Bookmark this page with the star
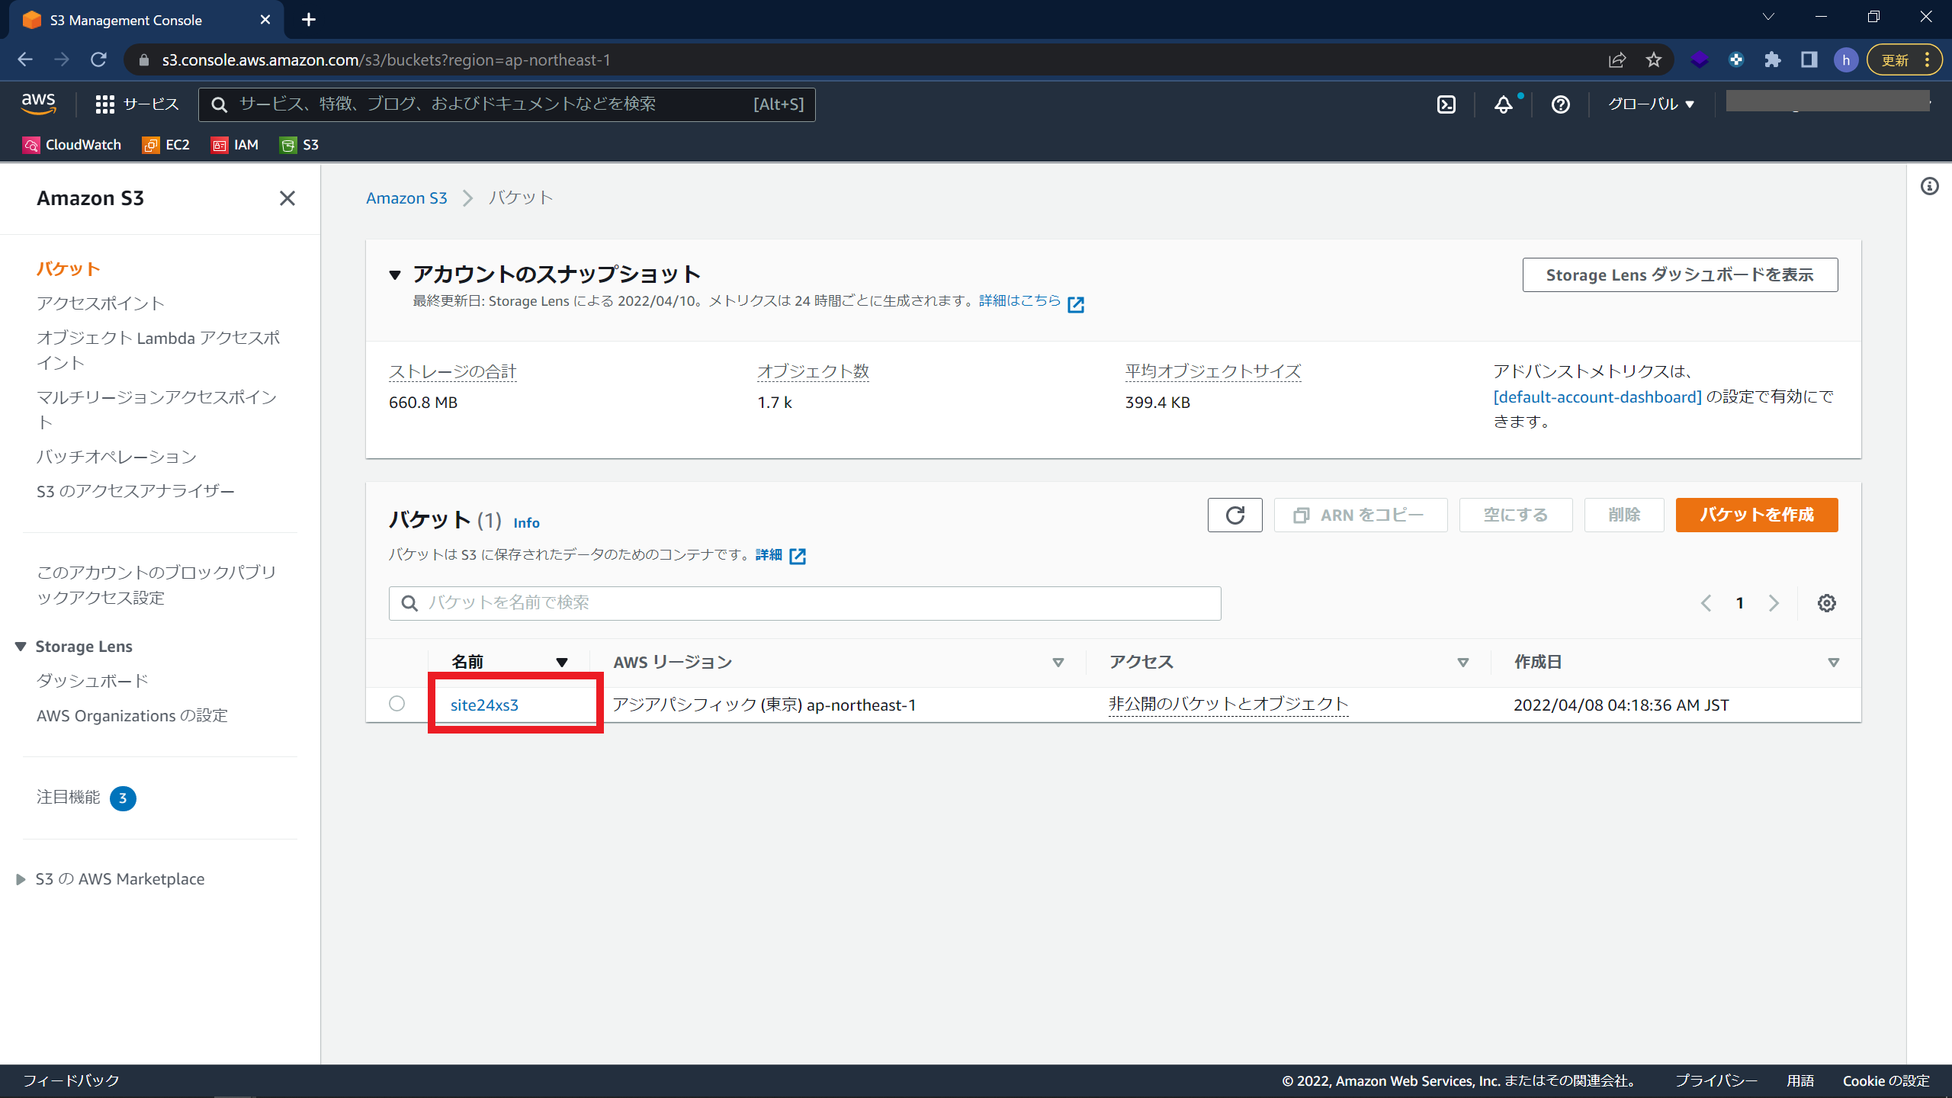The width and height of the screenshot is (1952, 1098). click(1653, 59)
